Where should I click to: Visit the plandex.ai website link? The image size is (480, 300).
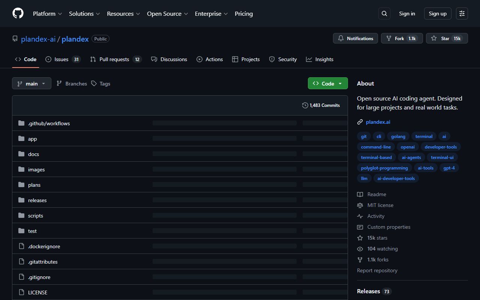click(x=378, y=122)
